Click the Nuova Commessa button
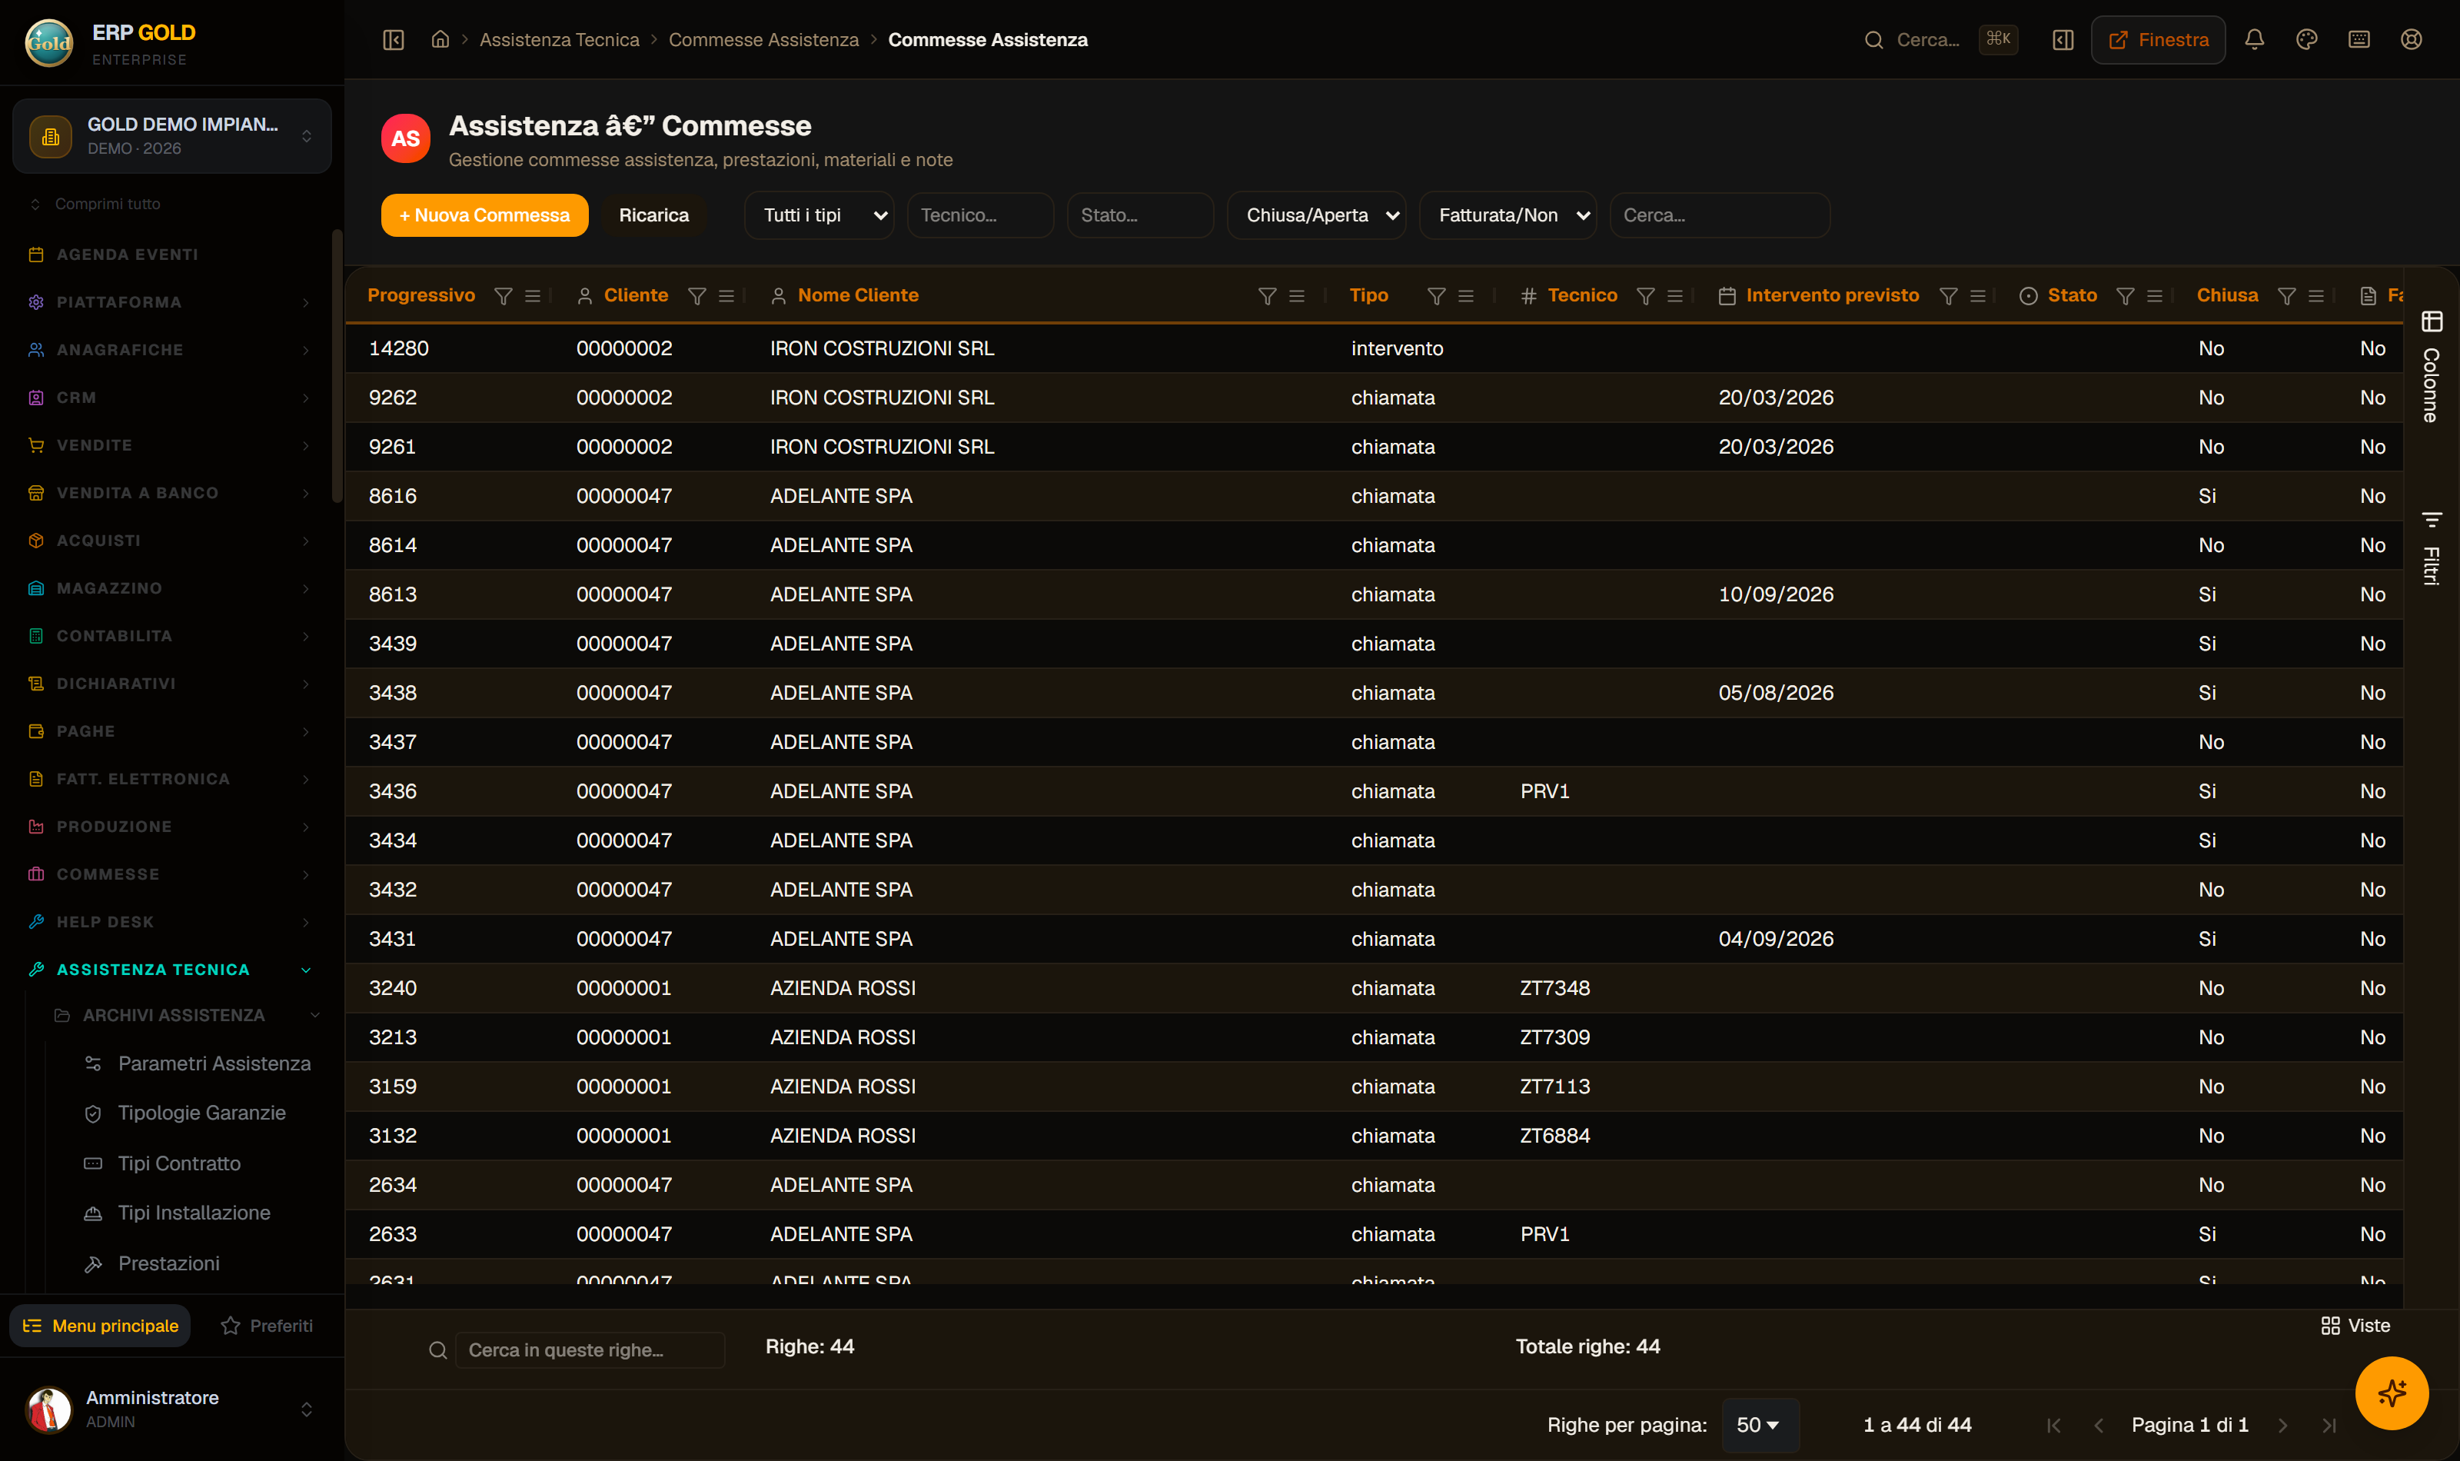The height and width of the screenshot is (1461, 2460). (x=484, y=215)
